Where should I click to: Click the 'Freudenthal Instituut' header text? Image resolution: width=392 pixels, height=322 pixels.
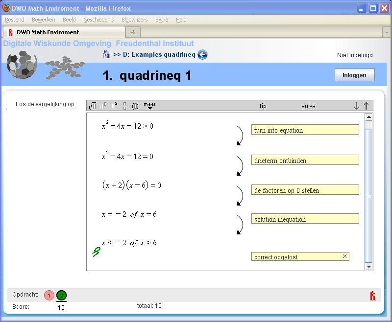(155, 44)
